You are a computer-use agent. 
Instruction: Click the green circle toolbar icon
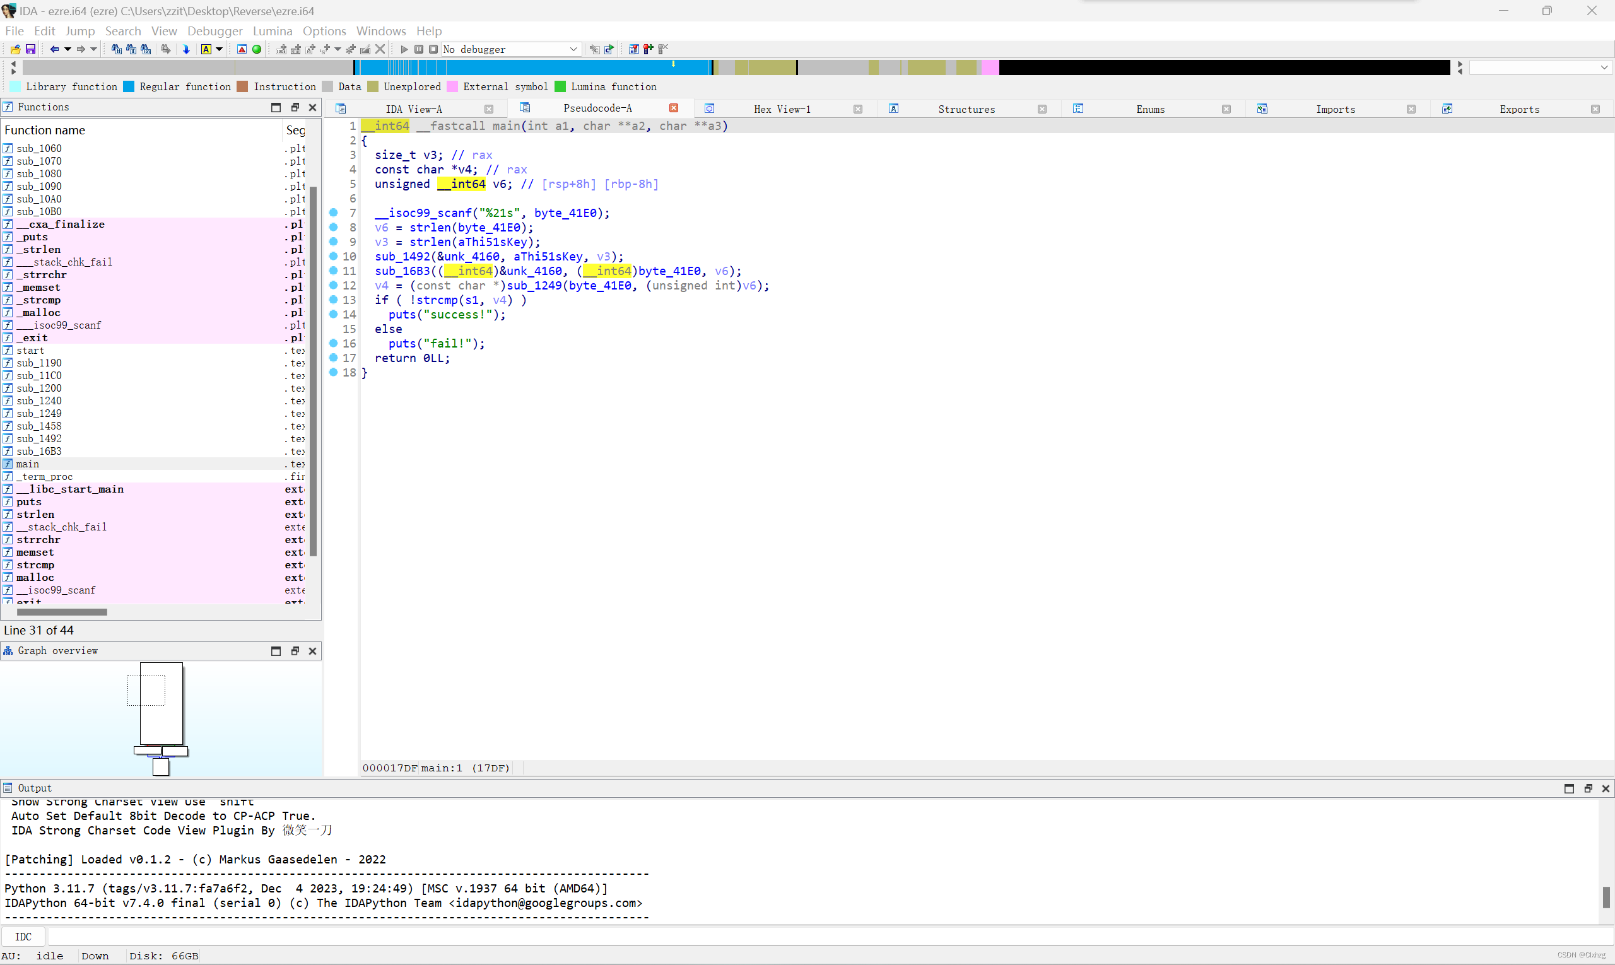point(257,49)
